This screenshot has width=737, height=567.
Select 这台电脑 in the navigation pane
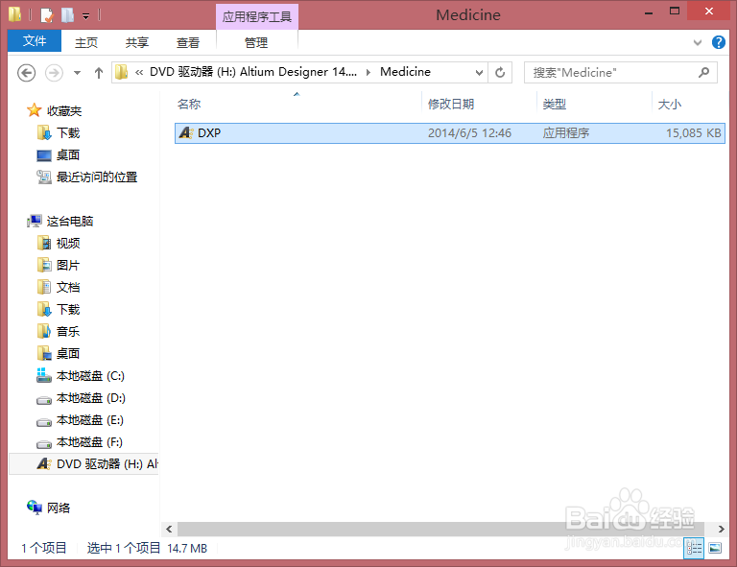69,222
